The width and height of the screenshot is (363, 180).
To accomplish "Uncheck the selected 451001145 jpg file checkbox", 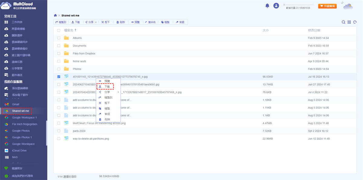I will point(59,77).
